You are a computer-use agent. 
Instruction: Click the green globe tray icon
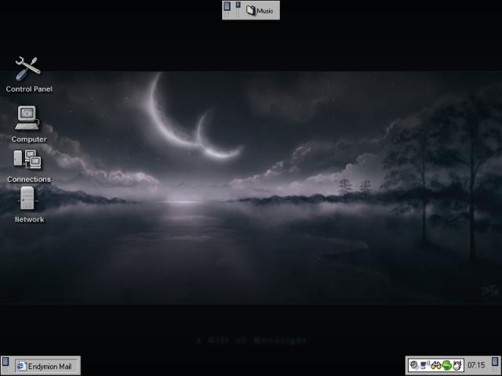[446, 365]
